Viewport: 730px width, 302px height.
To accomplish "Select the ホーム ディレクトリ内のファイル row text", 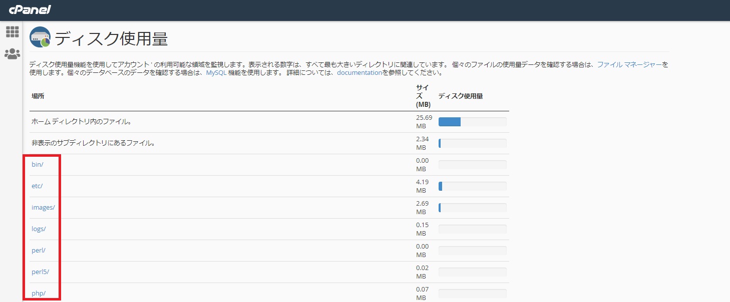I will 82,121.
